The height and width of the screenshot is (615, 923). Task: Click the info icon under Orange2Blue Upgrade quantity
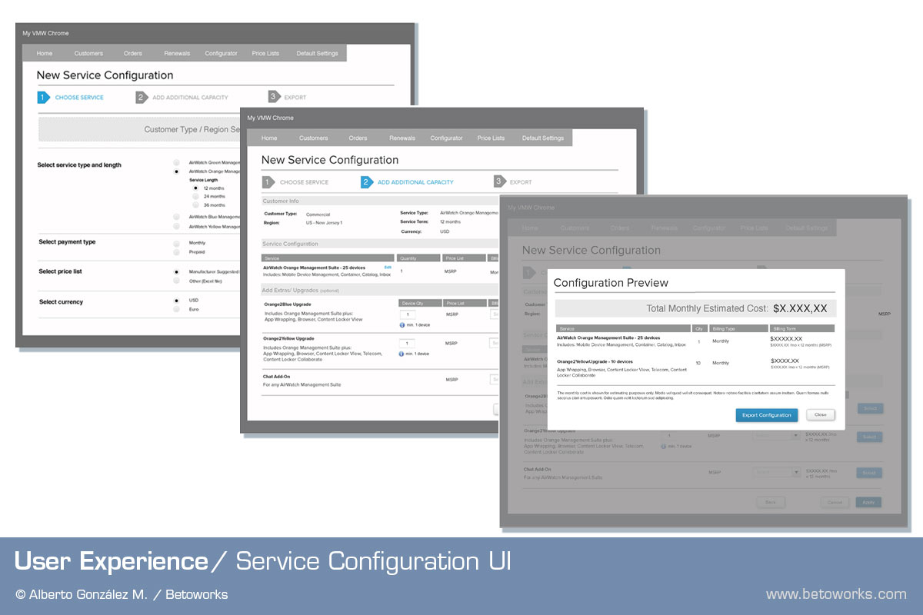coord(402,325)
